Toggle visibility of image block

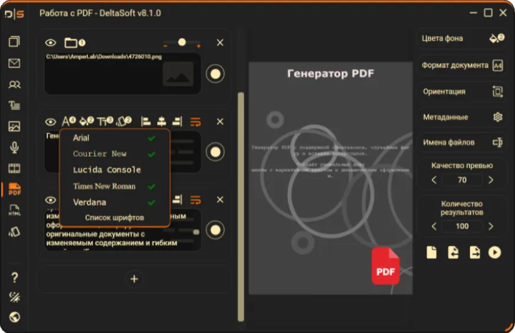(51, 42)
